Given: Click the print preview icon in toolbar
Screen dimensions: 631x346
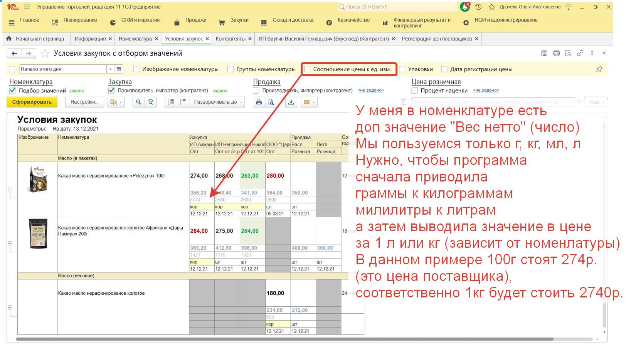Looking at the screenshot, I should tap(271, 102).
